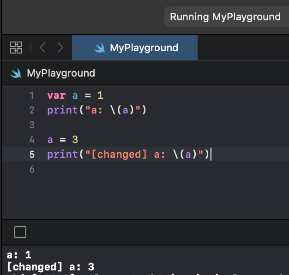Select the MyPlayground editor tab
The width and height of the screenshot is (289, 275).
[135, 48]
